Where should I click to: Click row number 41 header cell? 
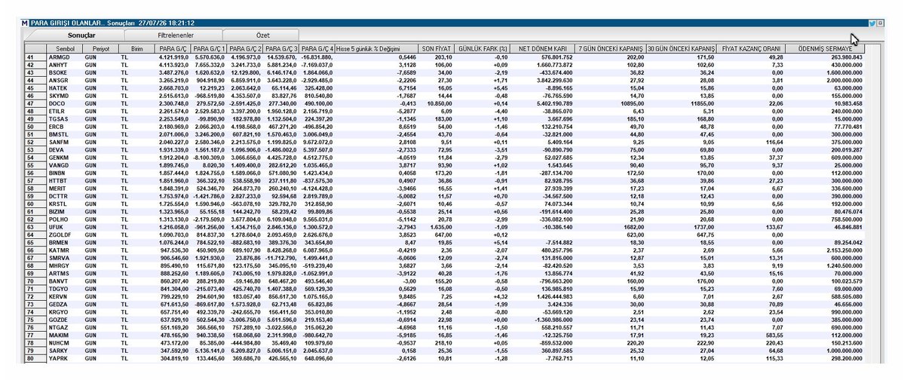36,57
